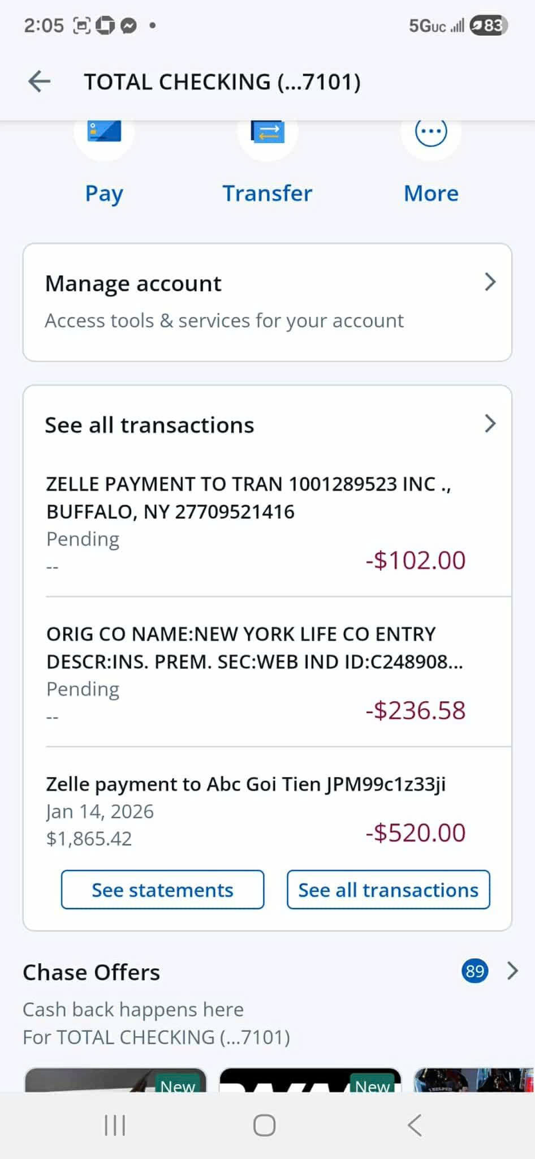Select the Pay label
The width and height of the screenshot is (535, 1159).
tap(104, 194)
